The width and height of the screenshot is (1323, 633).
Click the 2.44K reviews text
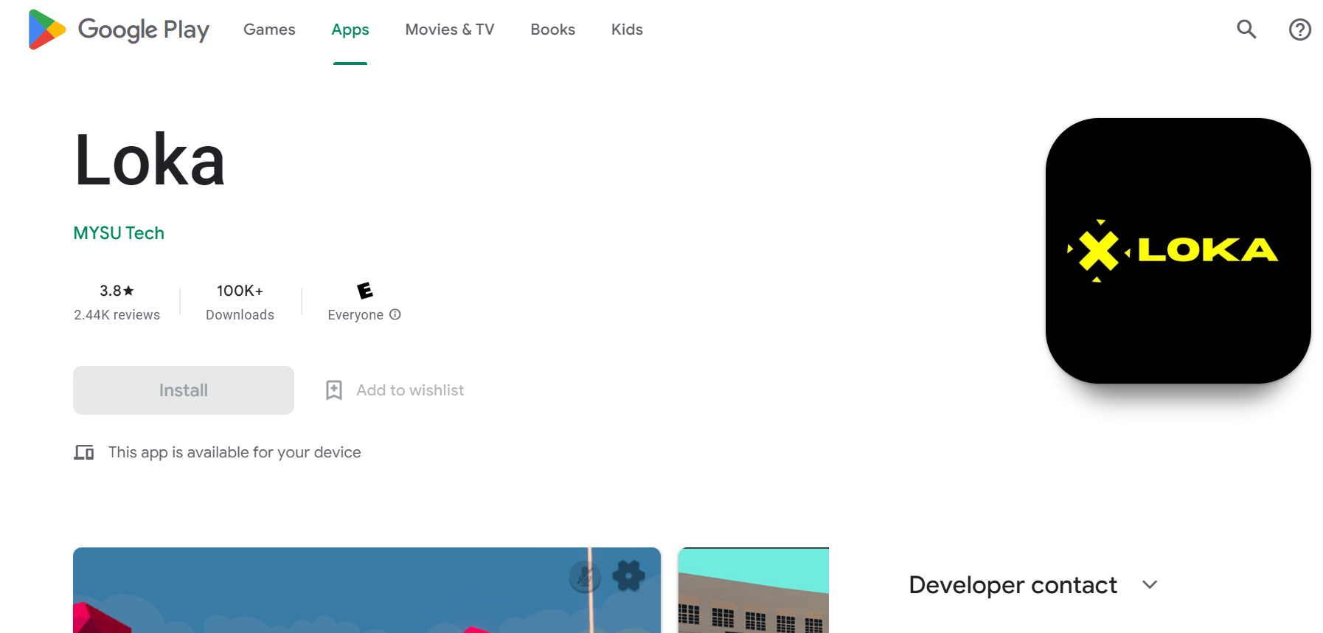(x=117, y=315)
